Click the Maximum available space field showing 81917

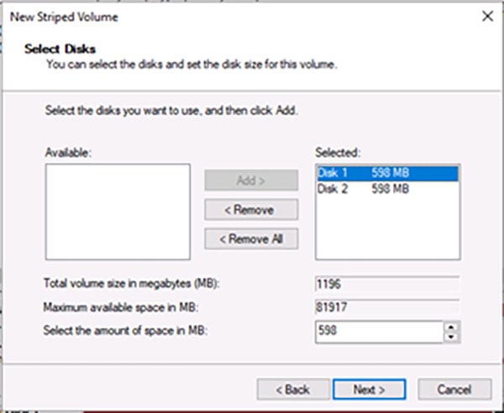click(386, 307)
